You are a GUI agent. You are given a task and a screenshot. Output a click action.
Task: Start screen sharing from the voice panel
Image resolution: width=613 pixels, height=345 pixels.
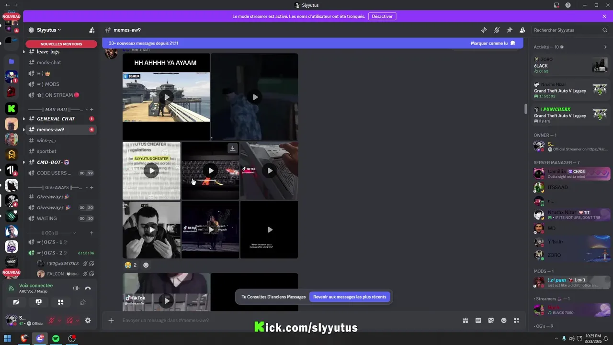tap(39, 302)
